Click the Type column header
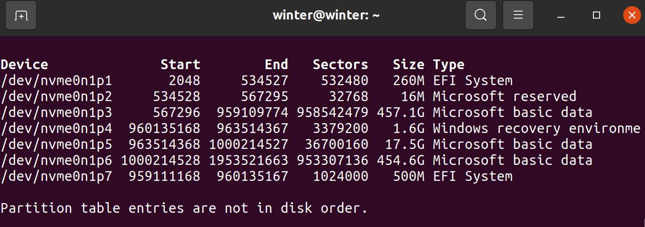Screen dimensions: 645x227 click(448, 65)
